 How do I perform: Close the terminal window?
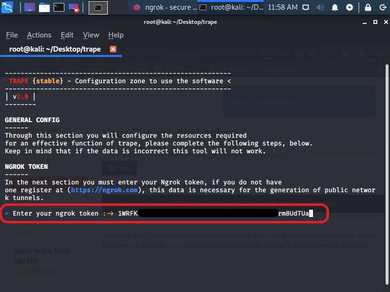[386, 22]
